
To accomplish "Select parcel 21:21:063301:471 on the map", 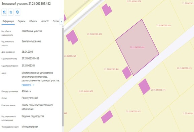I will click(x=158, y=90).
